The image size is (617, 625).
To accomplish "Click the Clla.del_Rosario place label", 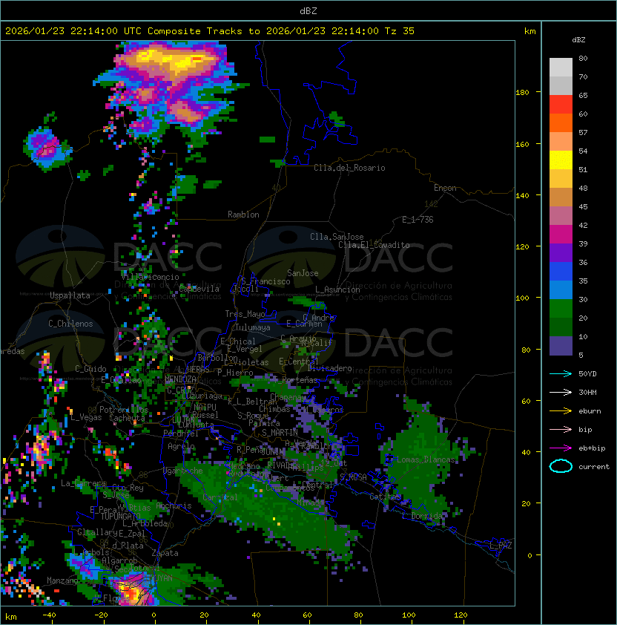I will [x=349, y=168].
